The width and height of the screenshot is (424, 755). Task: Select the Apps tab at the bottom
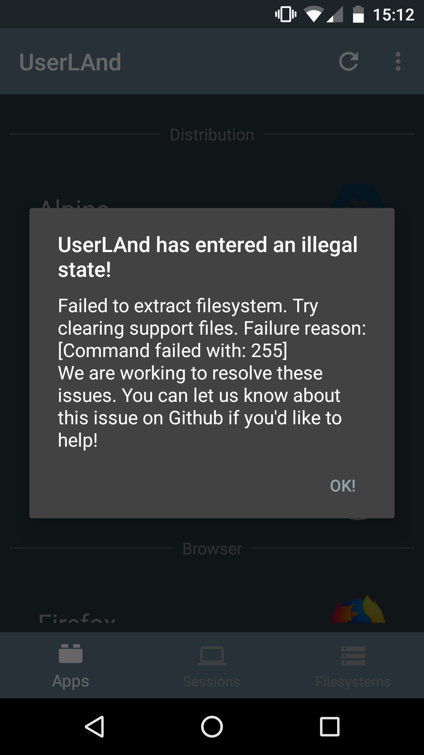pyautogui.click(x=71, y=665)
